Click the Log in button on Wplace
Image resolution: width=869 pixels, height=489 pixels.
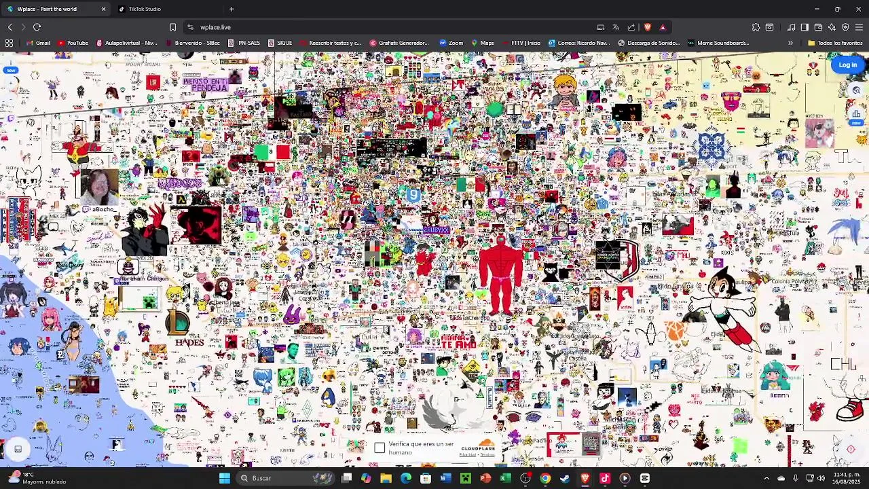click(847, 65)
